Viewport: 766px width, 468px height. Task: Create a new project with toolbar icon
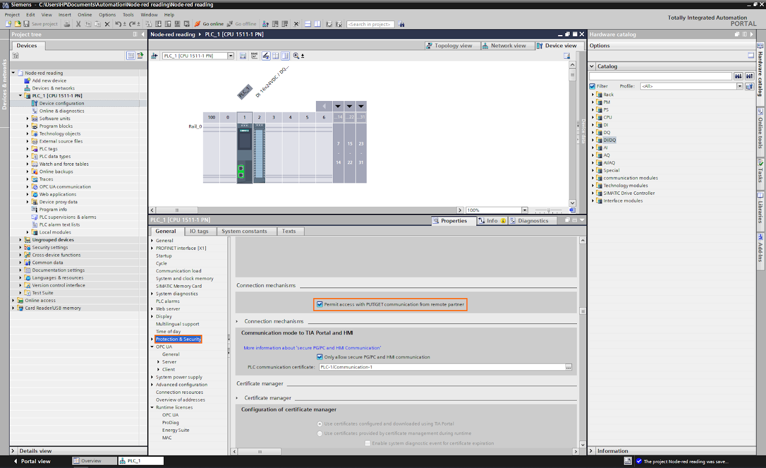[x=8, y=24]
